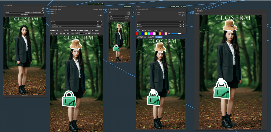The image size is (271, 132).
Task: Click the background_color #000000 field
Action: point(77,27)
